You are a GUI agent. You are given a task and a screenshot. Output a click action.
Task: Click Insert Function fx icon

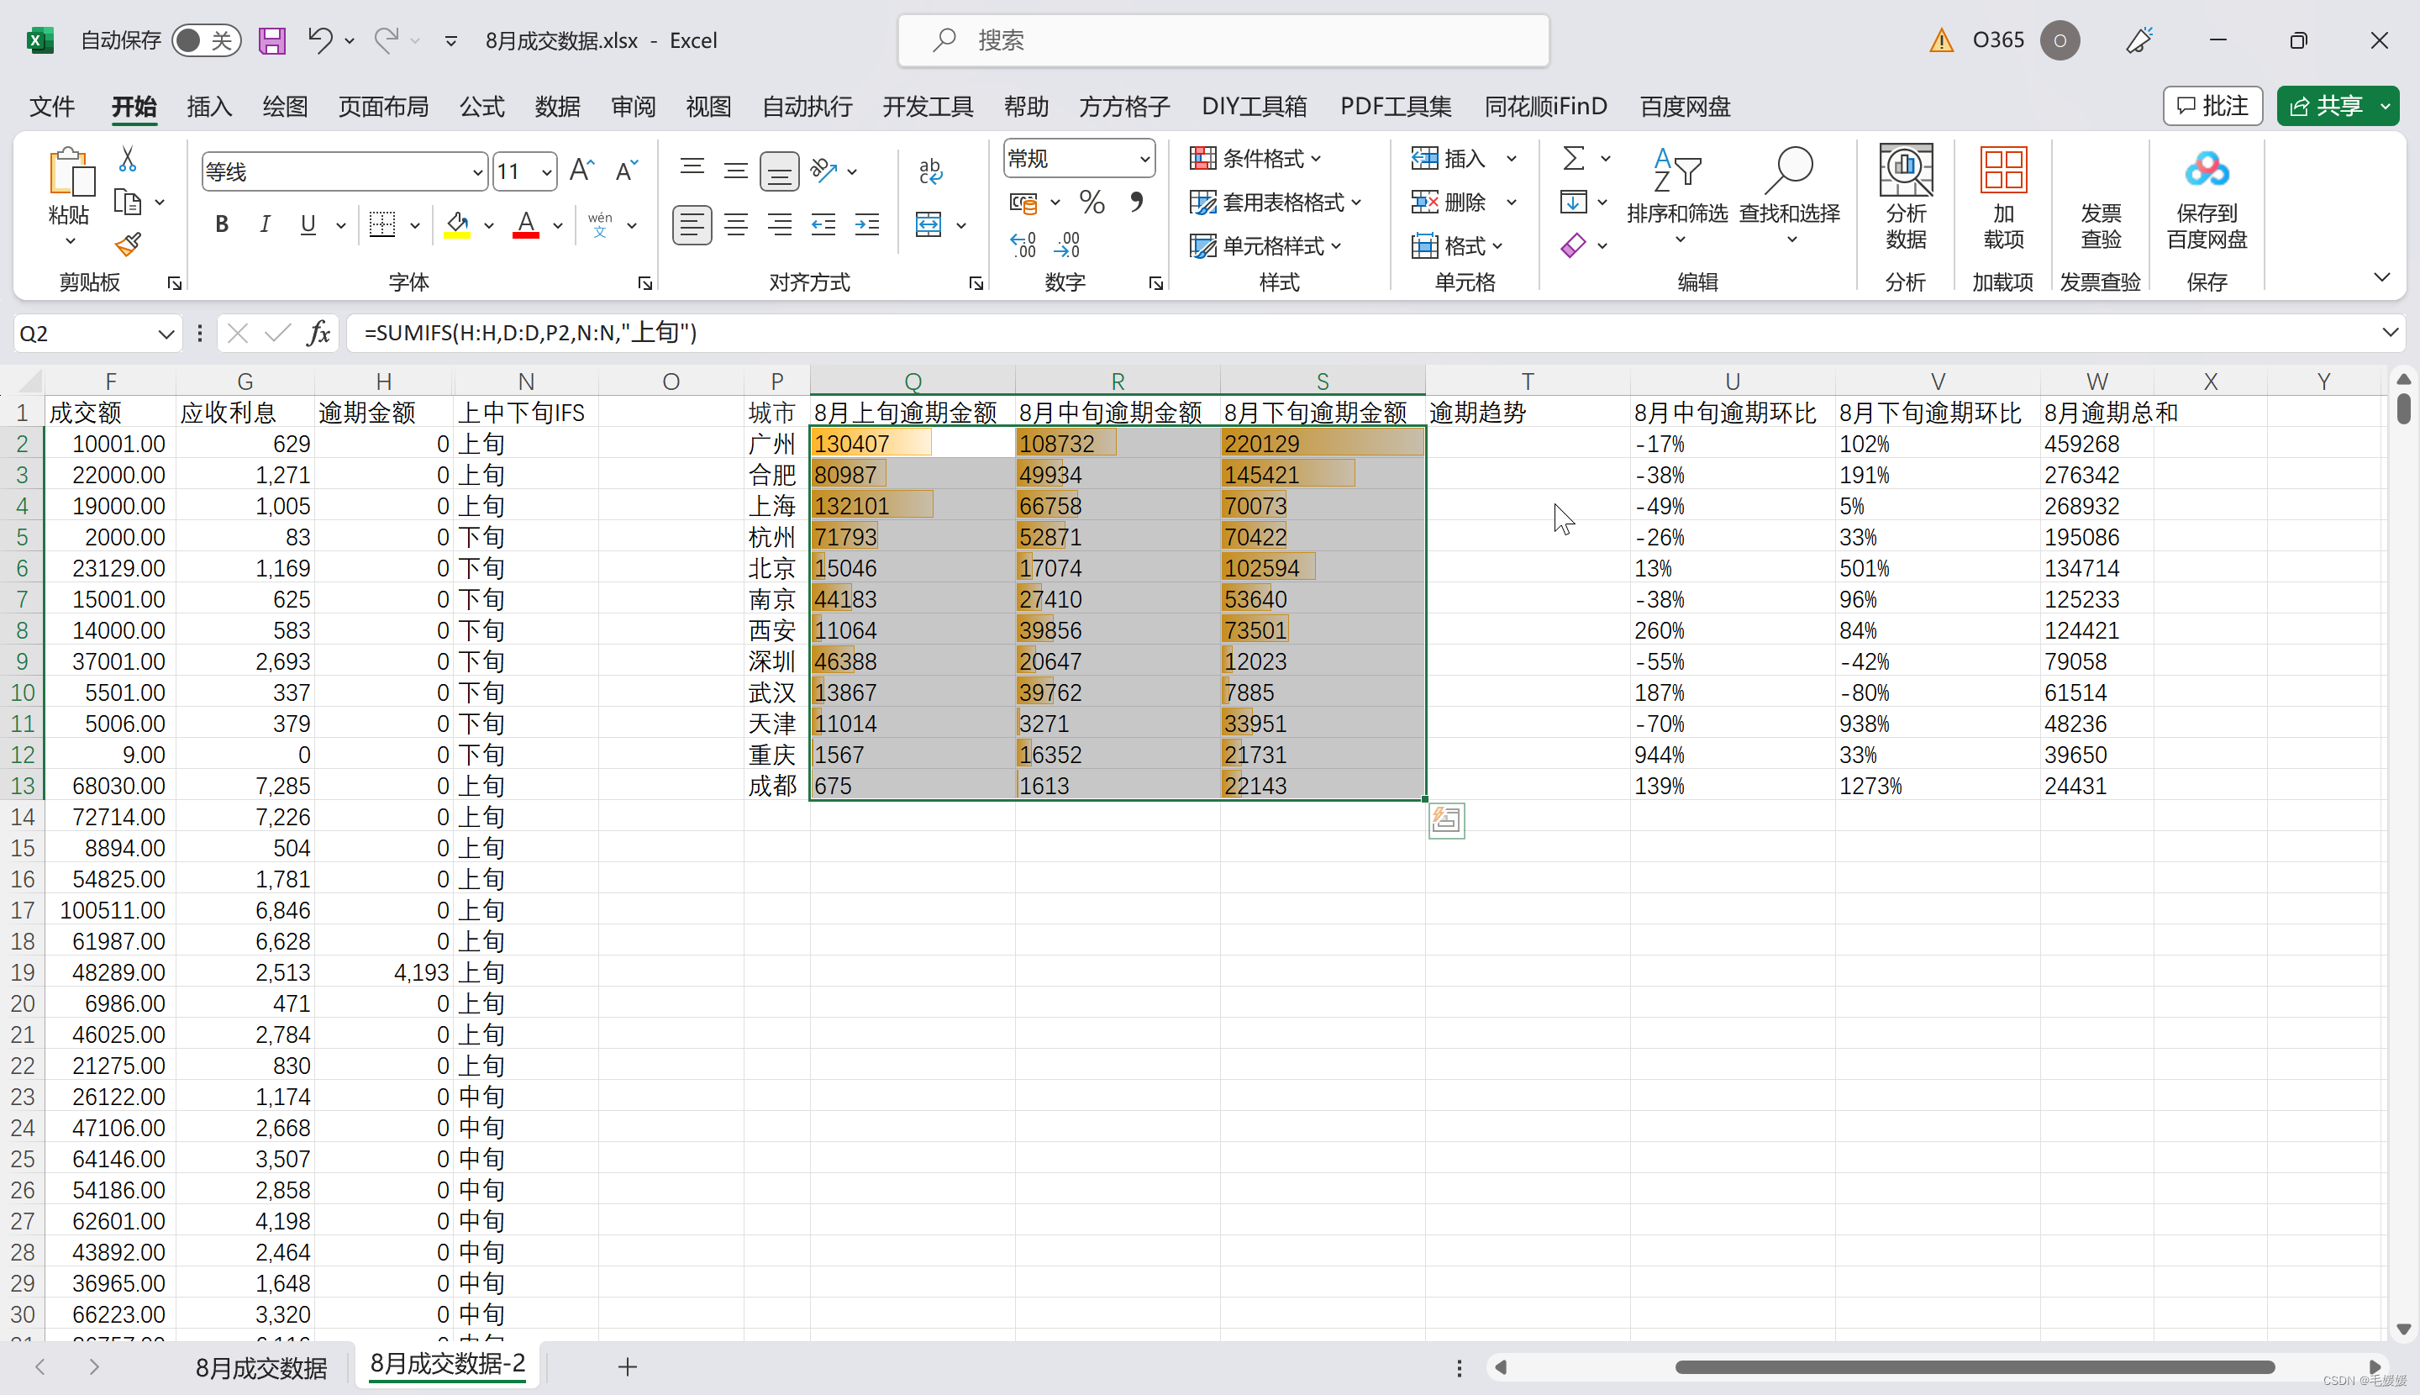tap(319, 333)
